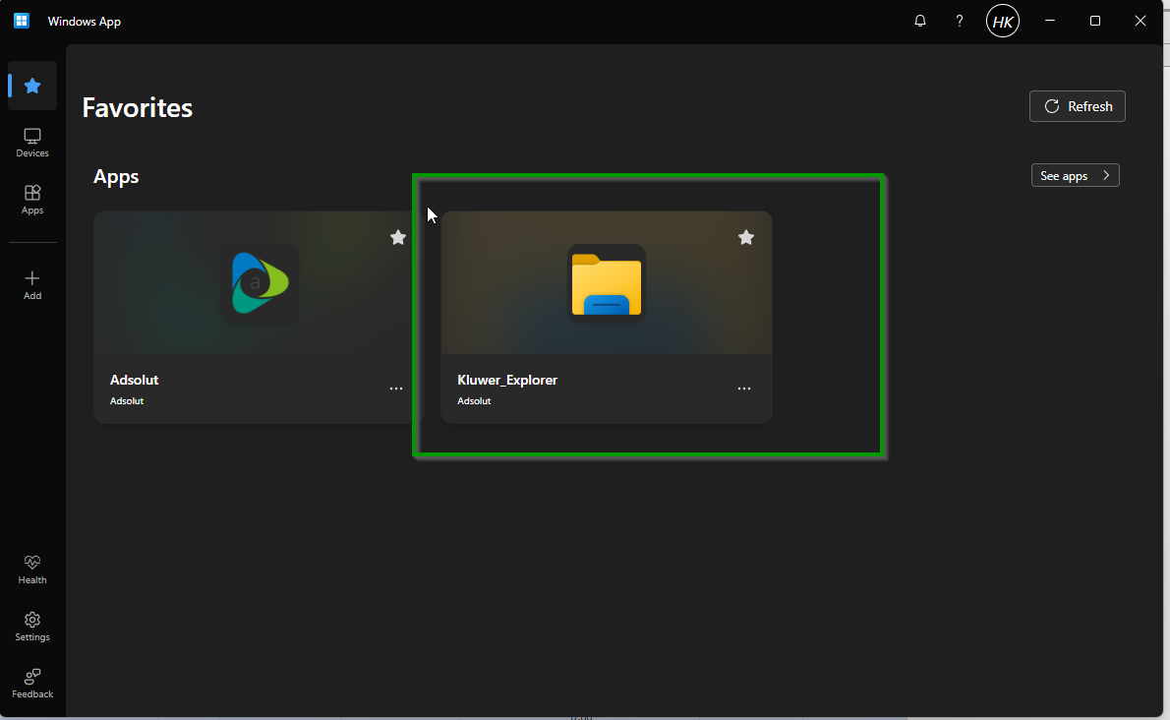Click the See apps button
This screenshot has width=1170, height=720.
1075,175
